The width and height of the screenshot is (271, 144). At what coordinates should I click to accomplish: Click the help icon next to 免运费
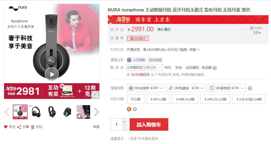click(x=215, y=68)
